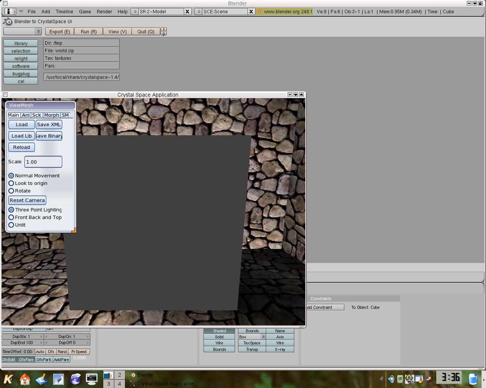Image resolution: width=486 pixels, height=388 pixels.
Task: Click the Reset Camera button
Action: 27,200
